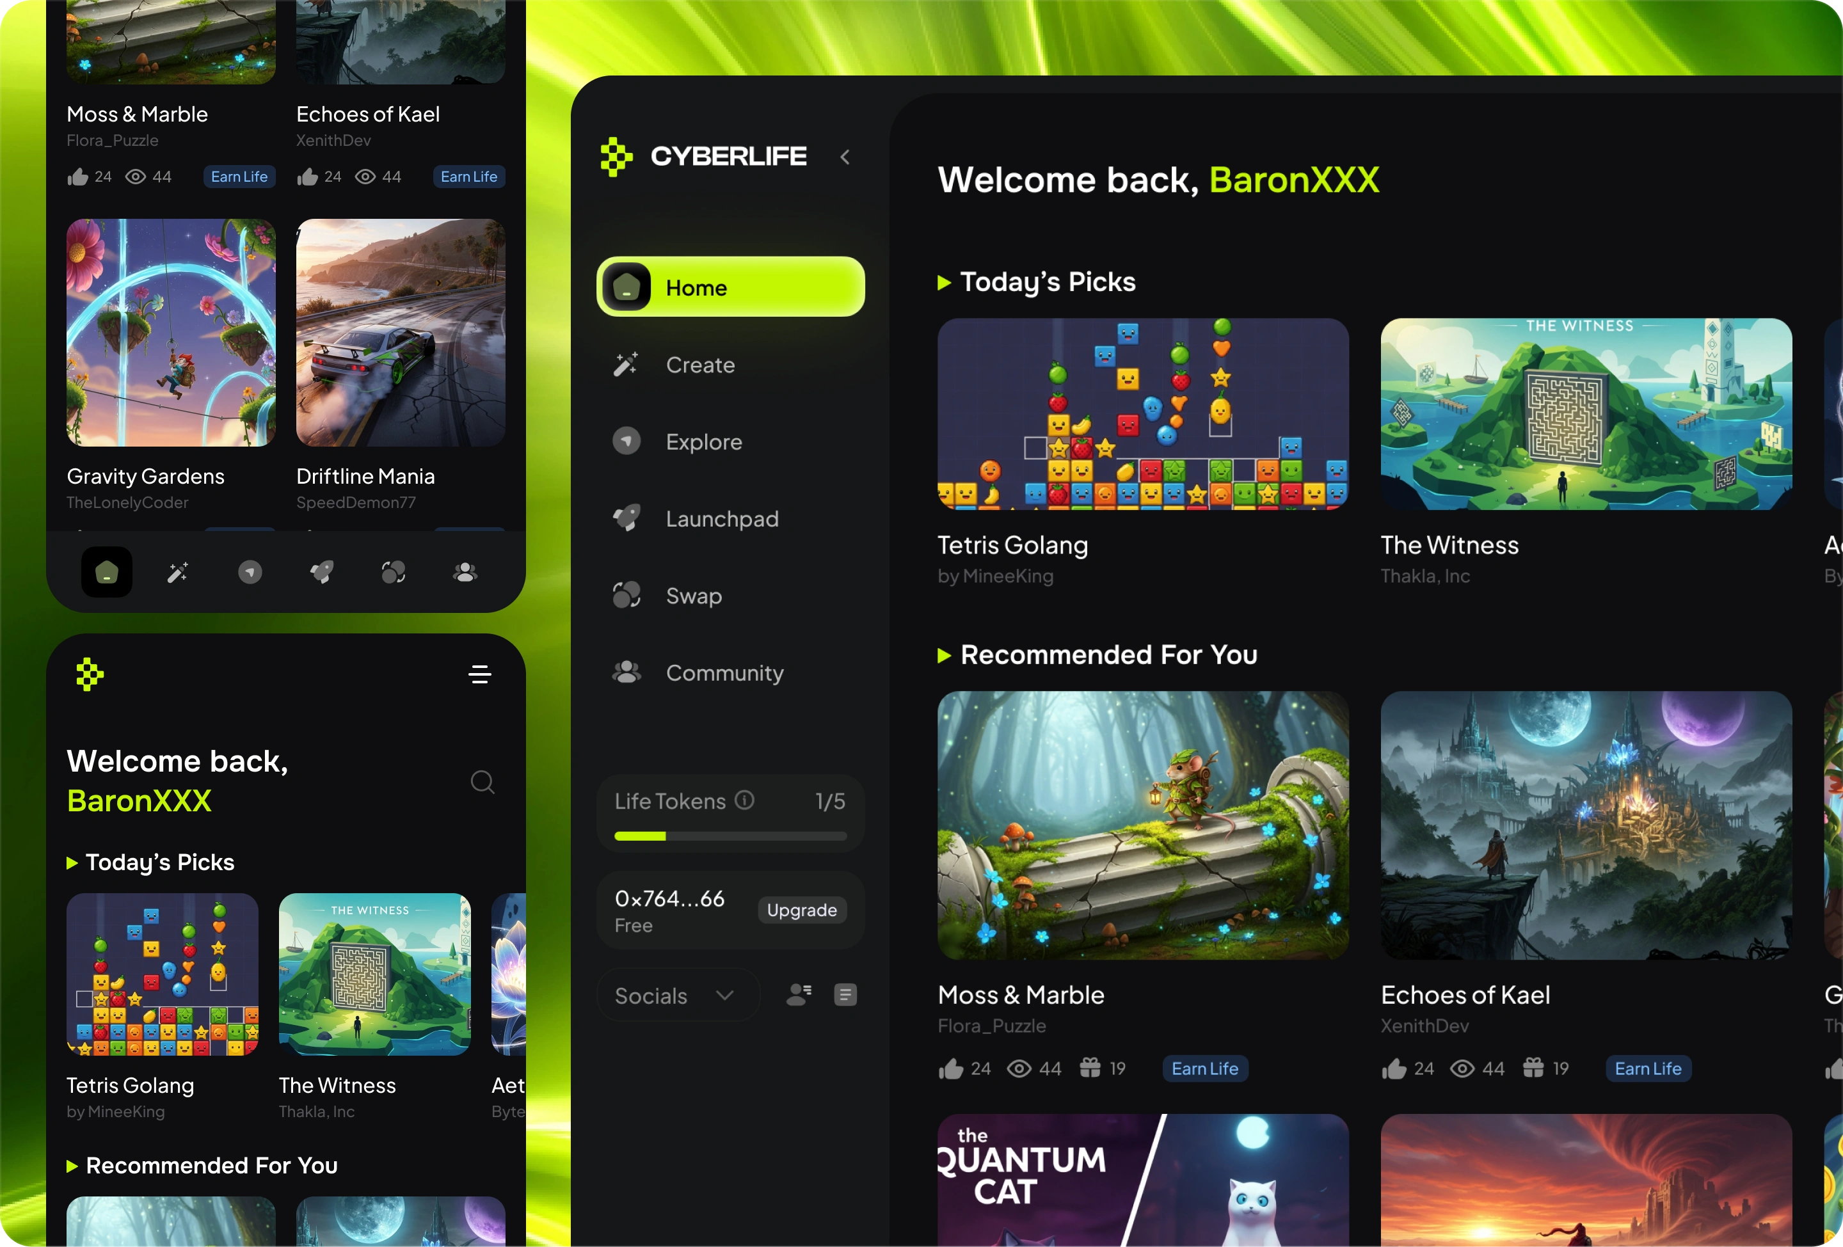
Task: Tap the magic wand Create icon in the bottom bar
Action: (x=178, y=571)
